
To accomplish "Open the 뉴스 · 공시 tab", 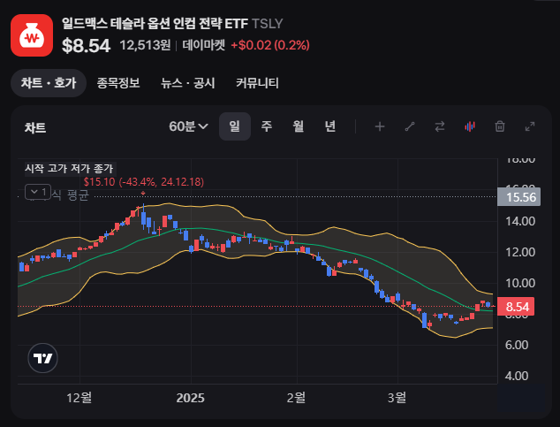I will click(x=188, y=83).
